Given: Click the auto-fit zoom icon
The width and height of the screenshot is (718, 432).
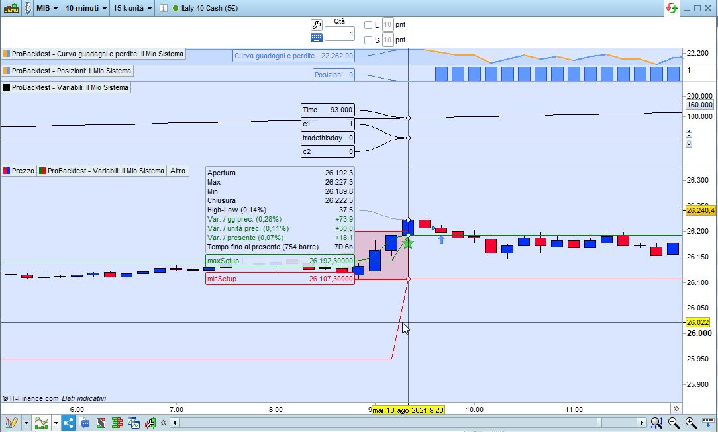Looking at the screenshot, I should pyautogui.click(x=656, y=423).
